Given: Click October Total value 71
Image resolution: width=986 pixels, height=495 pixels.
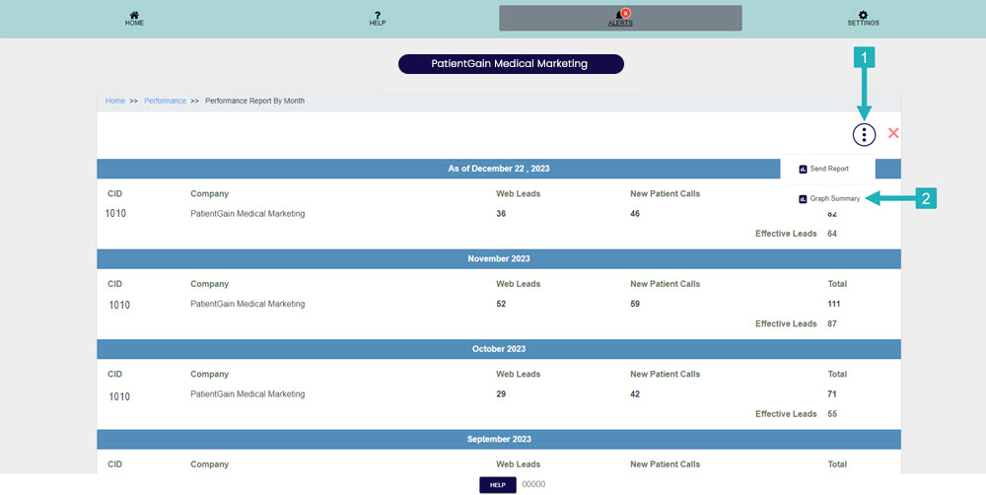Looking at the screenshot, I should pos(832,394).
